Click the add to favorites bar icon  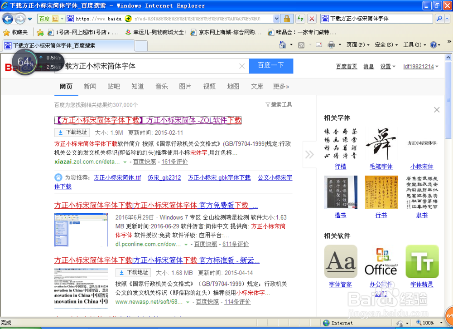40,32
